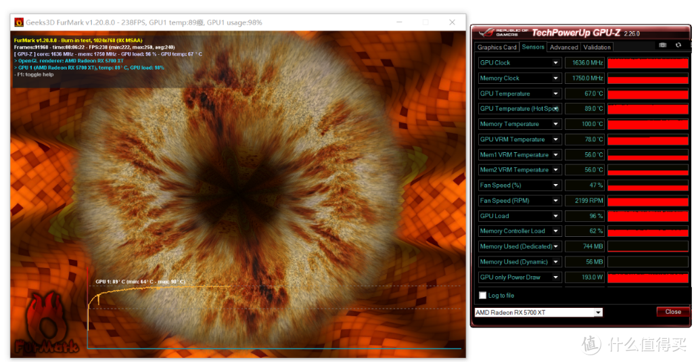
Task: Open the Fan Speed (%) dropdown
Action: [x=555, y=185]
